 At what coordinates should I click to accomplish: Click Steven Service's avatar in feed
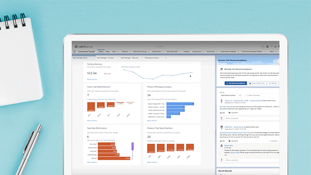click(x=222, y=128)
